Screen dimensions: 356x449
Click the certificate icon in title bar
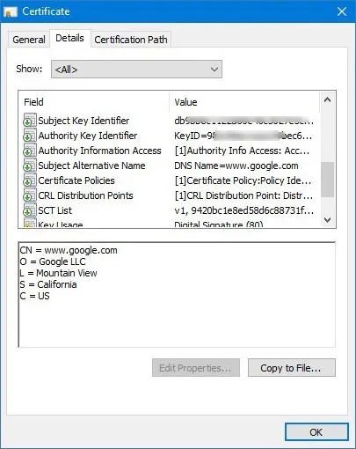coord(11,11)
